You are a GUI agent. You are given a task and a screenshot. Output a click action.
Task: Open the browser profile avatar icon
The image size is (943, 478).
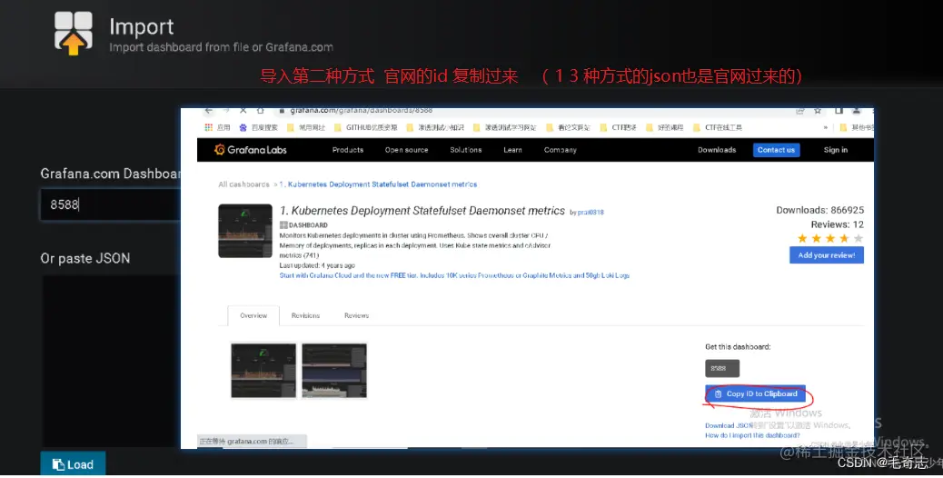(x=857, y=111)
